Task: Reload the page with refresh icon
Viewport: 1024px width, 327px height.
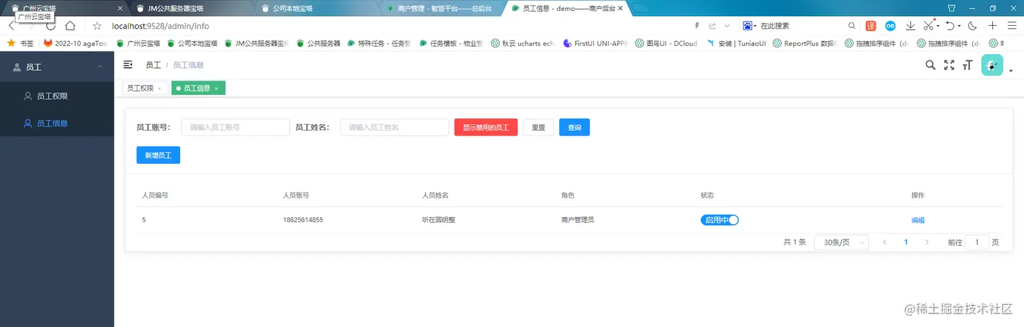Action: coord(51,26)
